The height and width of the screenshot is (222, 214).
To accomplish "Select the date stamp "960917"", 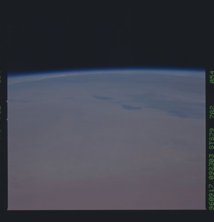I will pos(211,197).
